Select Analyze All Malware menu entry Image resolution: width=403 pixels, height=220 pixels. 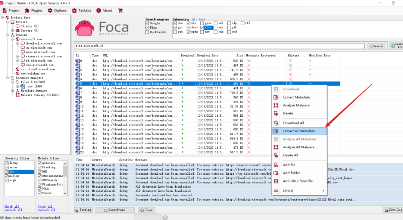click(x=299, y=147)
